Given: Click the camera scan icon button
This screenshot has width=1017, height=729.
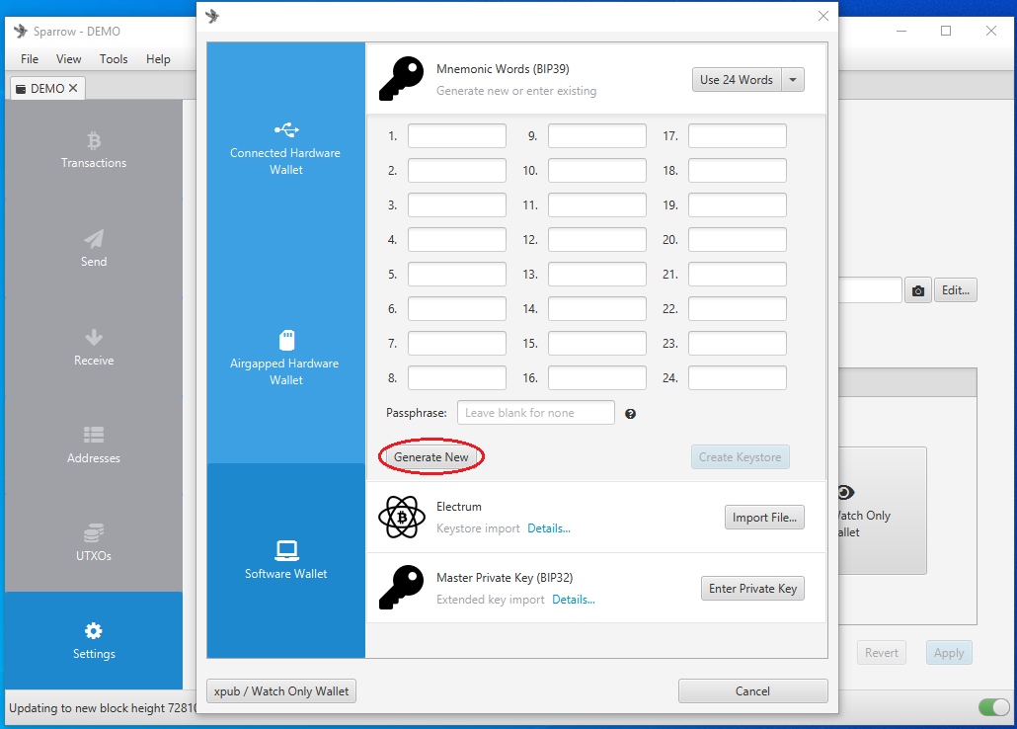Looking at the screenshot, I should [917, 290].
